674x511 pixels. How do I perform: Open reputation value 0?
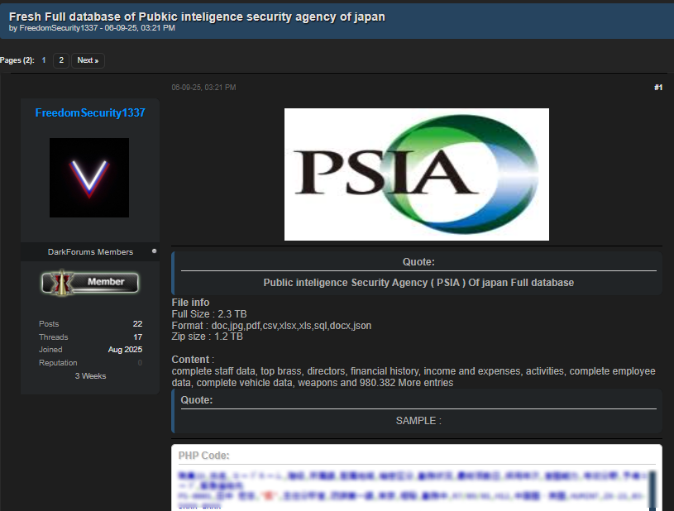(x=140, y=363)
